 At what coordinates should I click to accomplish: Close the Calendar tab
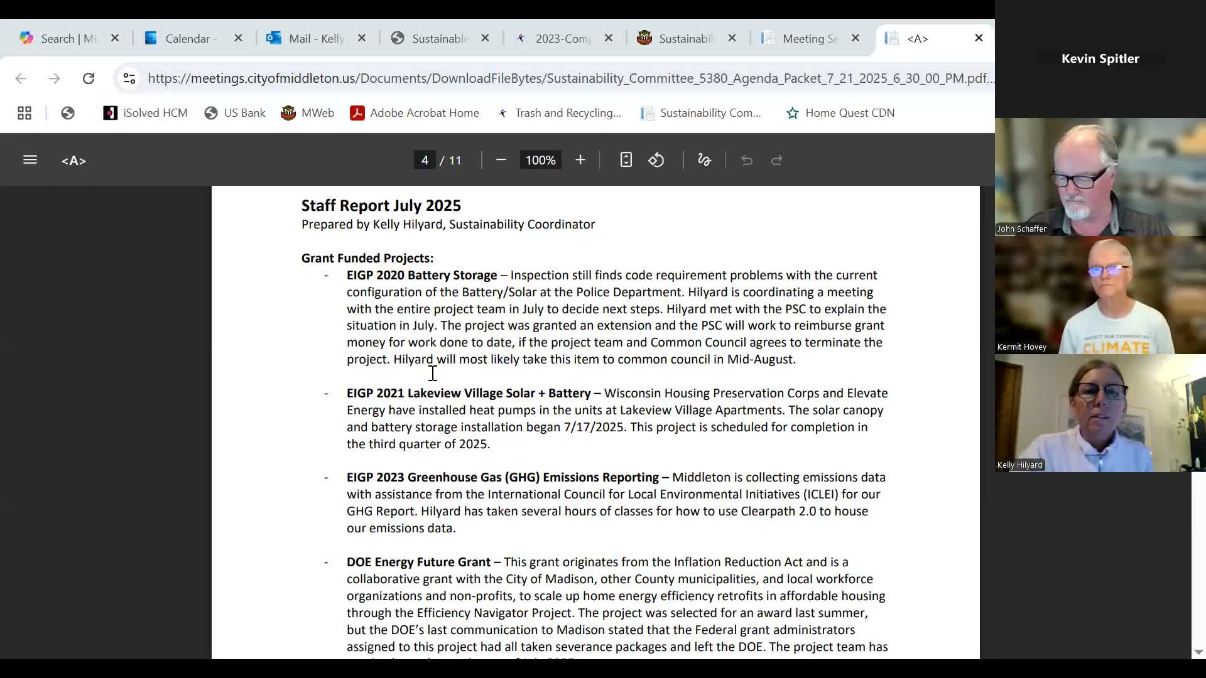pyautogui.click(x=238, y=38)
